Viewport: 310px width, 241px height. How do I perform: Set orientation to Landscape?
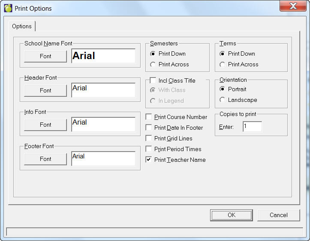coord(223,100)
